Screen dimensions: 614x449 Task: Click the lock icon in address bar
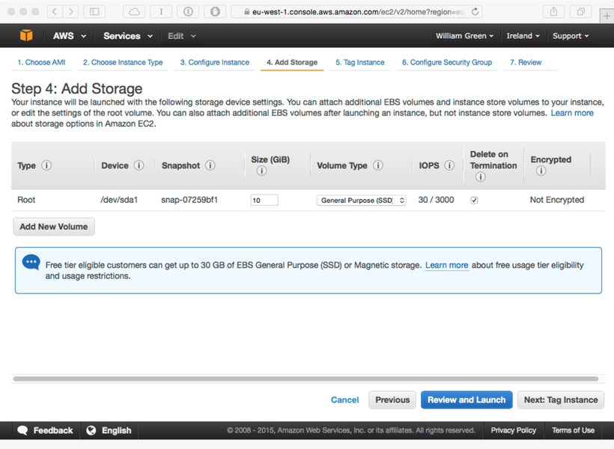(246, 12)
